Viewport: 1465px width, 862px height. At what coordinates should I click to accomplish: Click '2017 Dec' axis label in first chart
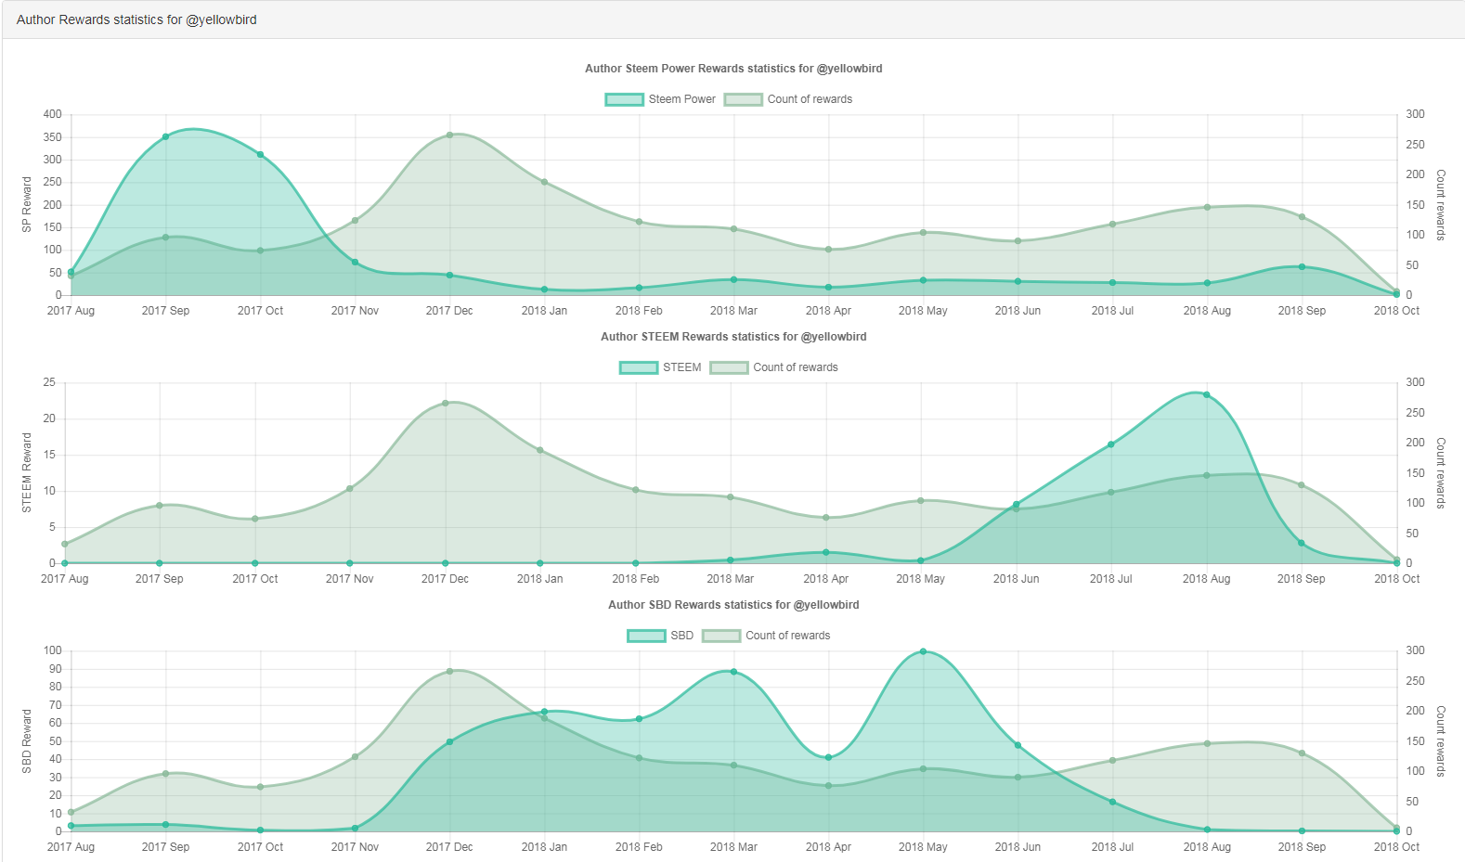(449, 311)
